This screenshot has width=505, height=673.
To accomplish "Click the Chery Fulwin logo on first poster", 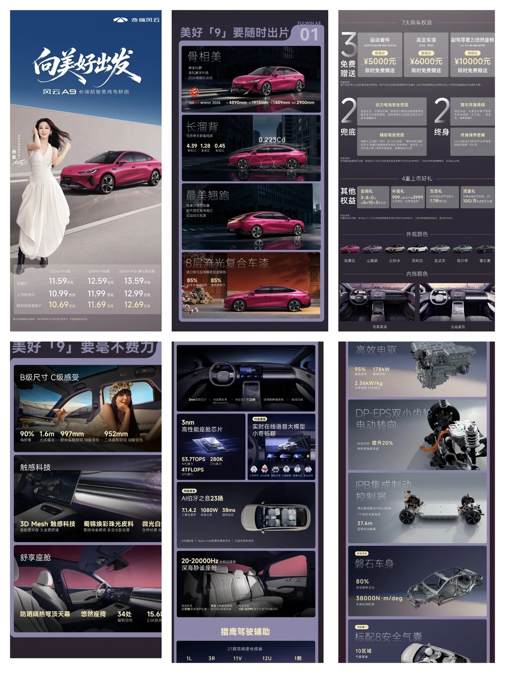I will coord(136,20).
